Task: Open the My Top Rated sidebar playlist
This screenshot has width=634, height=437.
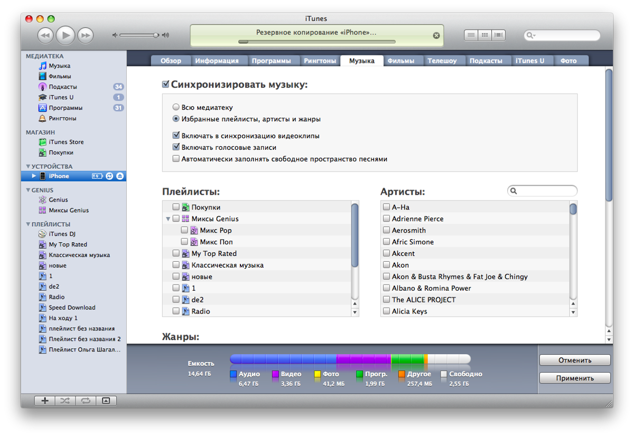Action: point(68,244)
